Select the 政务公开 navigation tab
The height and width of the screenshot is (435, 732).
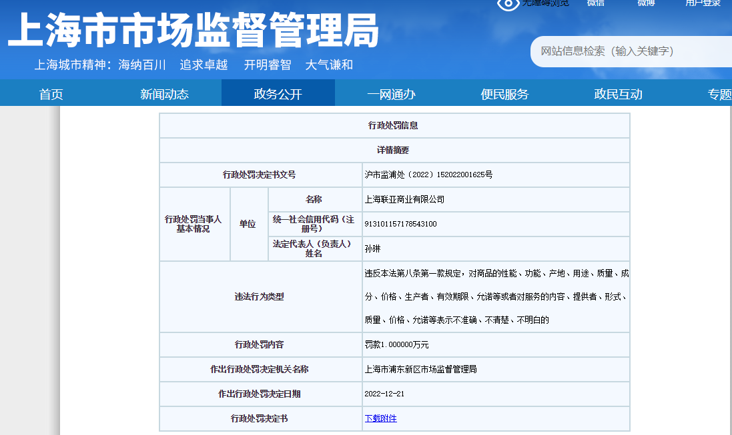tap(278, 94)
